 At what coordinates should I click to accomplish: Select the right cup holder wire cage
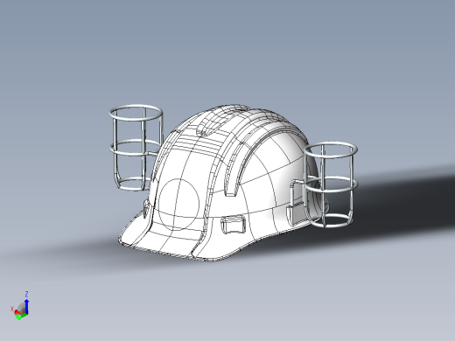pyautogui.click(x=330, y=185)
